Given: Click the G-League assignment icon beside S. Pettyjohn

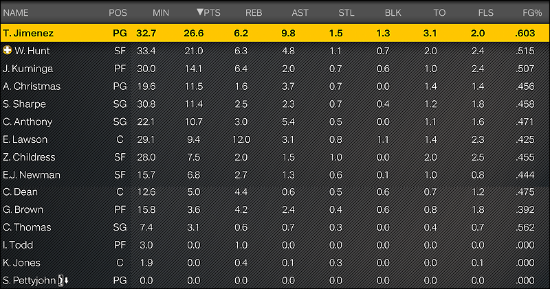Looking at the screenshot, I should tap(63, 280).
